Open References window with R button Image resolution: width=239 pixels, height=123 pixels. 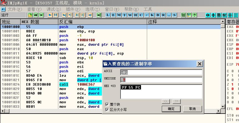coord(163,15)
